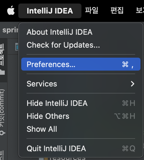Open the 파일 menu
The width and height of the screenshot is (144, 160).
(x=91, y=10)
